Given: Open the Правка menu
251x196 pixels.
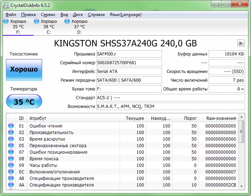Looking at the screenshot, I should point(28,15).
